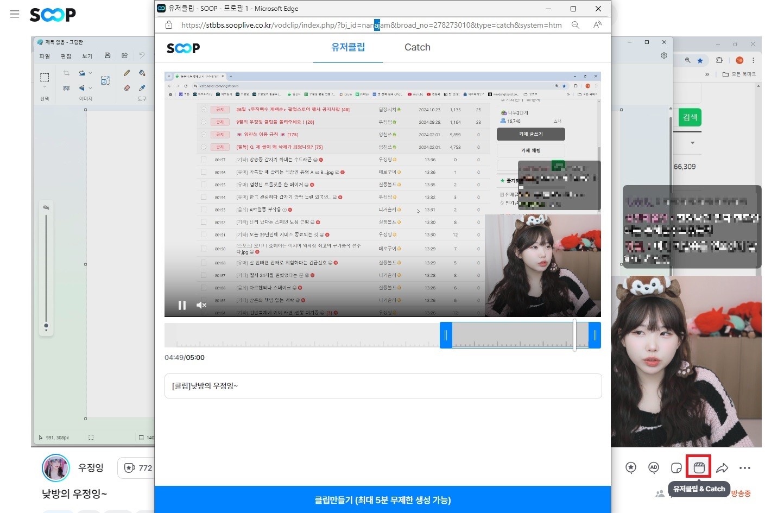Unmute the clip preview audio
Viewport: 765px width, 513px height.
point(201,305)
